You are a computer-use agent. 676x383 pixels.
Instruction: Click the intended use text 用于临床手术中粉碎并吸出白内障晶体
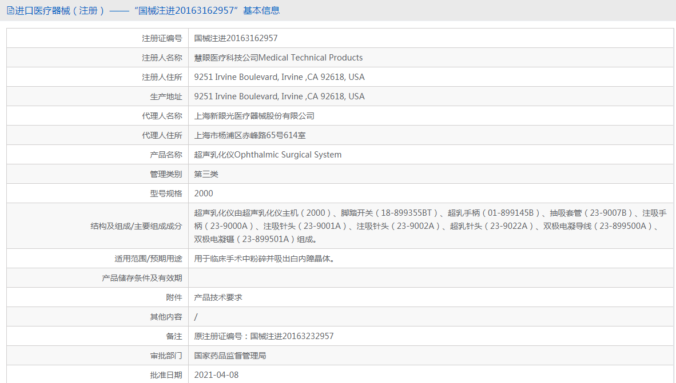[x=264, y=259]
